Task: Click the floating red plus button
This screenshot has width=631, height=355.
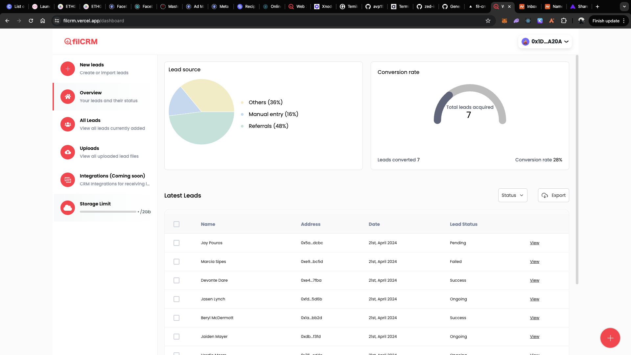Action: (610, 338)
